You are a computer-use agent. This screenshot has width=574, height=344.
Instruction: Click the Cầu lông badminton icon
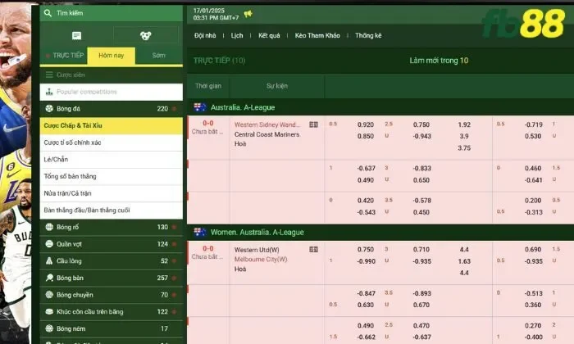click(48, 260)
